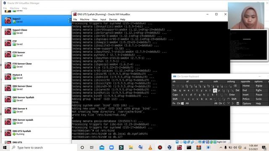Viewport: 269px width, 151px height.
Task: Tap the Windows logo key on On-Screen Keyboard
Action: (182, 103)
